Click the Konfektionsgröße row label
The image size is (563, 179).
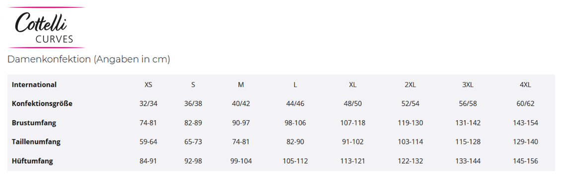click(42, 104)
